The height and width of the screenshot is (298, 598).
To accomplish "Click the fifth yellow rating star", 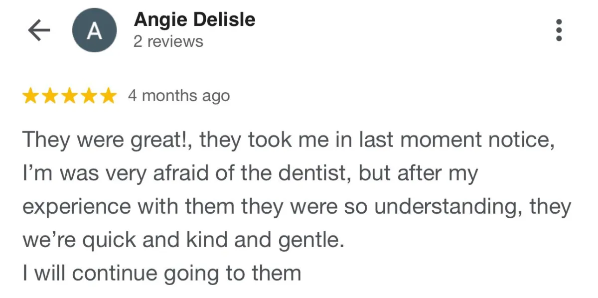I will [x=107, y=96].
